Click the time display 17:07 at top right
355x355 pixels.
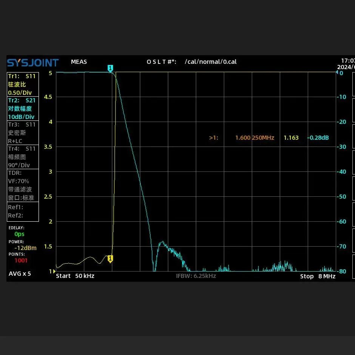[x=348, y=61]
